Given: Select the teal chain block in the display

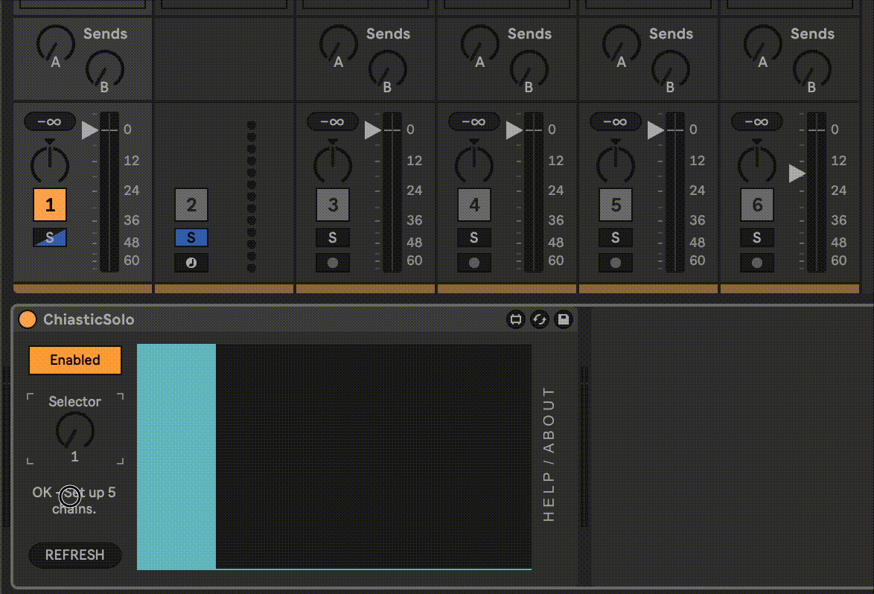Looking at the screenshot, I should pos(176,456).
